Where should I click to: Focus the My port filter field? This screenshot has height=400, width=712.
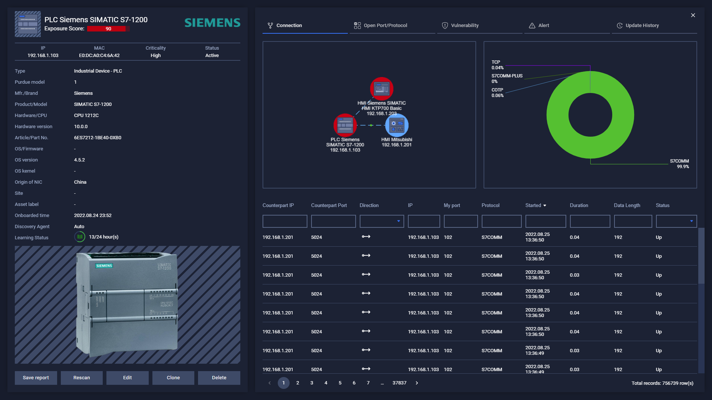pyautogui.click(x=461, y=221)
